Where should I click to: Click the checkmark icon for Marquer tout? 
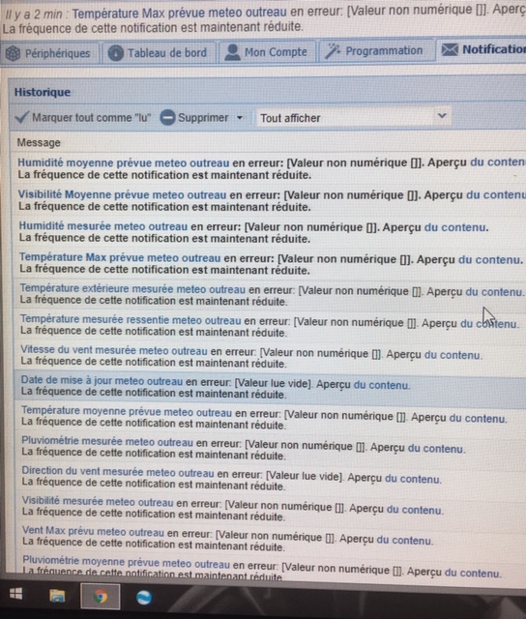tap(21, 117)
